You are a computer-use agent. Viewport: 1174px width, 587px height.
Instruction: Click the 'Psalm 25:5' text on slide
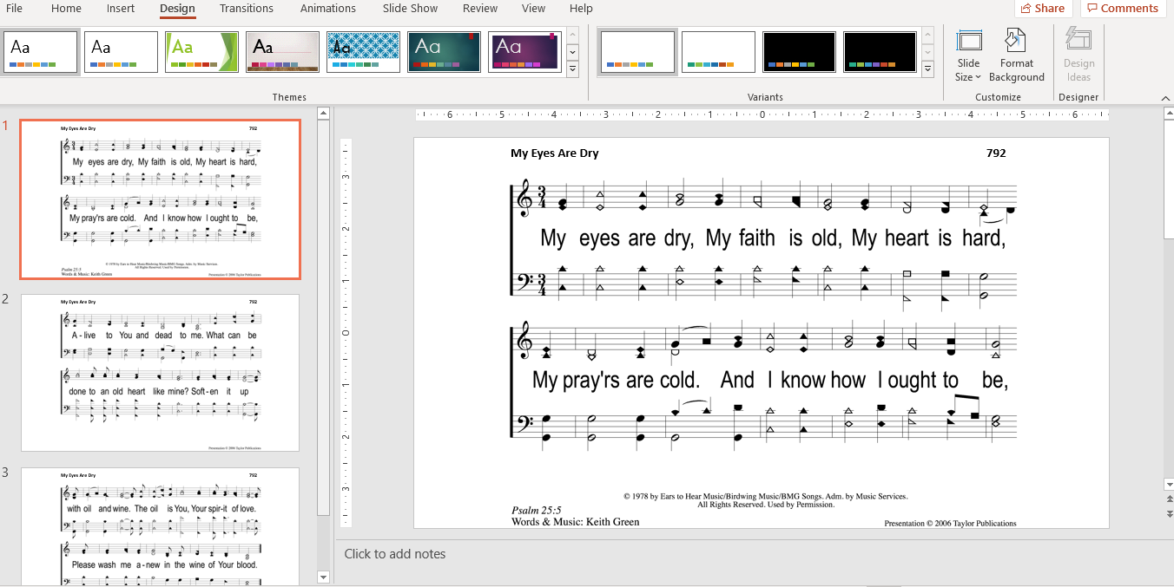537,511
